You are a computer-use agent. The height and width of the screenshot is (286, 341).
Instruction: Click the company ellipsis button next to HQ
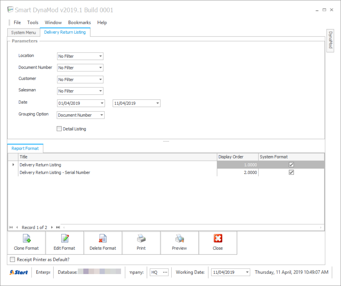(x=165, y=272)
